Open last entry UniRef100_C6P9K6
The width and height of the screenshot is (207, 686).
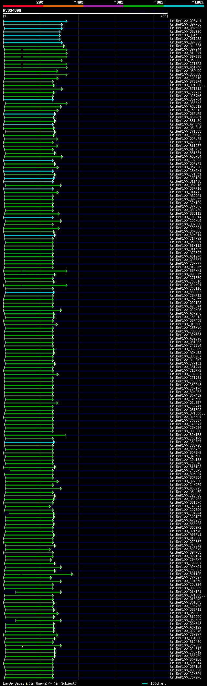click(x=186, y=678)
